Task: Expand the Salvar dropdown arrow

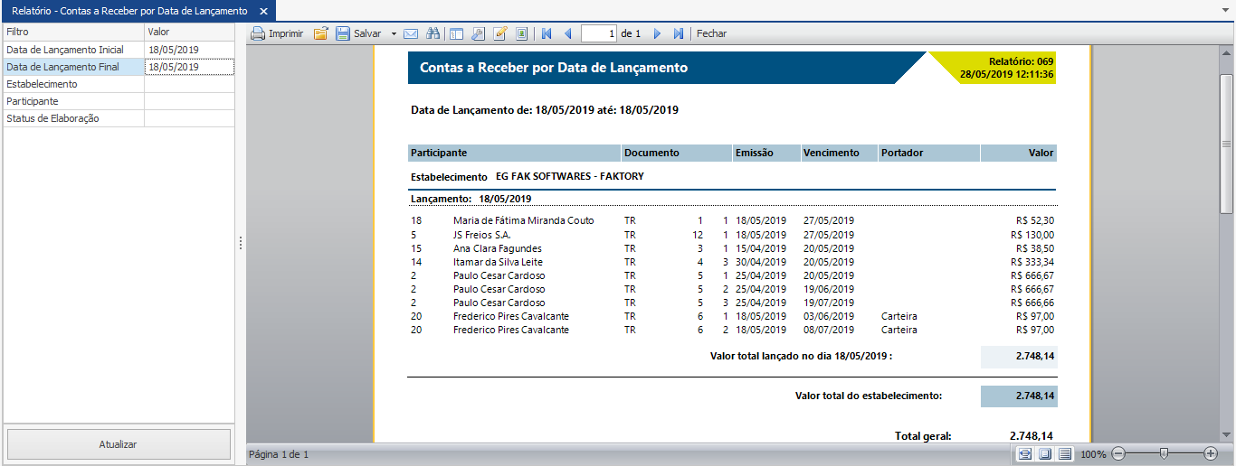Action: coord(394,33)
